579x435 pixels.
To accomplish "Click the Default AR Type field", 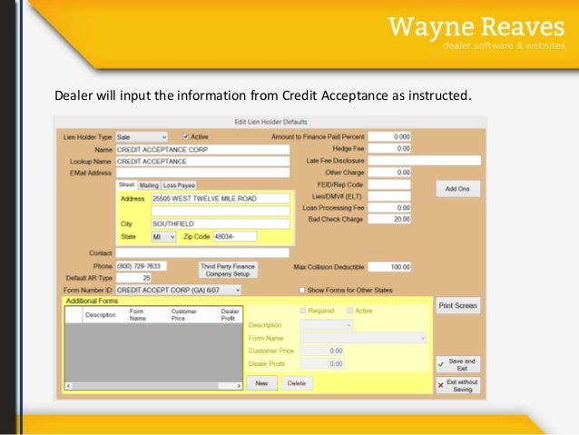I will coord(133,278).
